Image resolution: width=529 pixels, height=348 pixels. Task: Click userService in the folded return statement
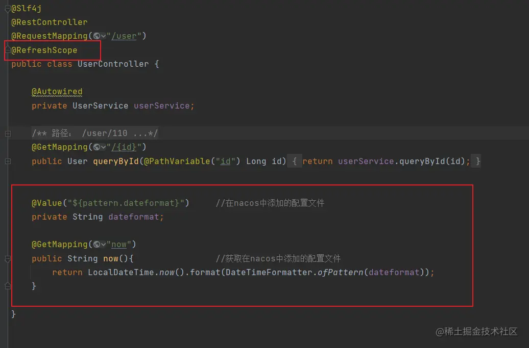point(366,161)
